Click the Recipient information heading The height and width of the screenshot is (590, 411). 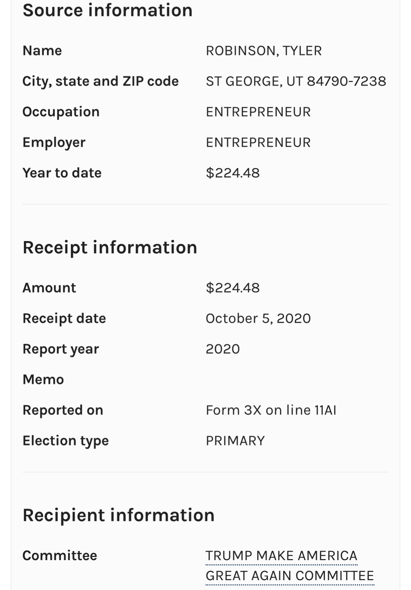[x=118, y=515]
